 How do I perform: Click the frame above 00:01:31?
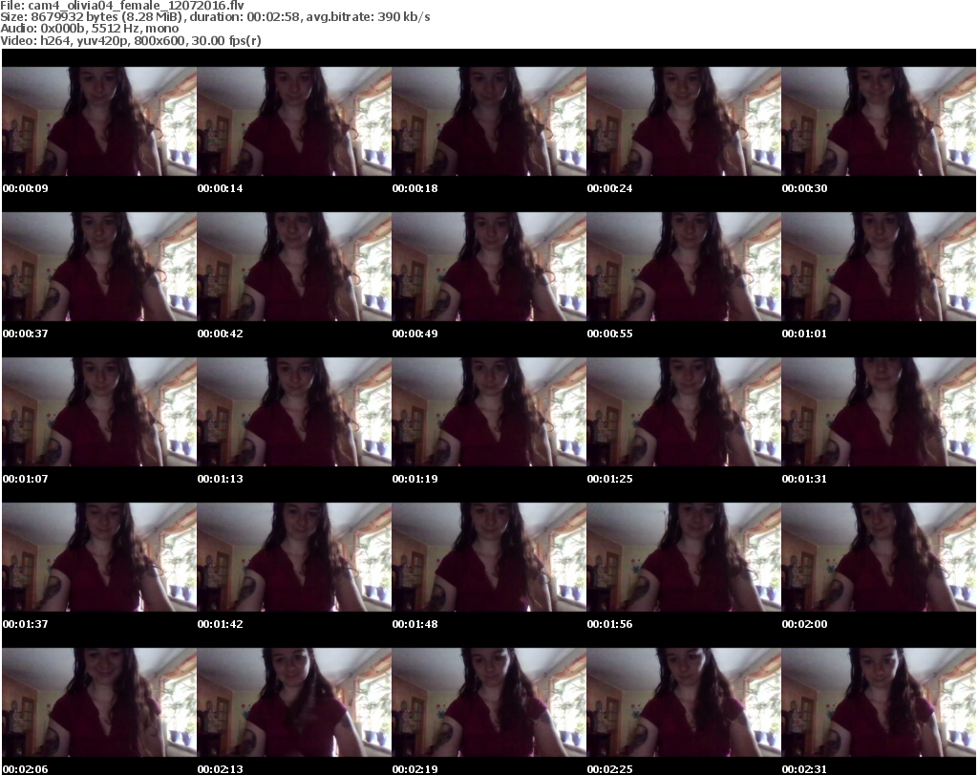879,412
